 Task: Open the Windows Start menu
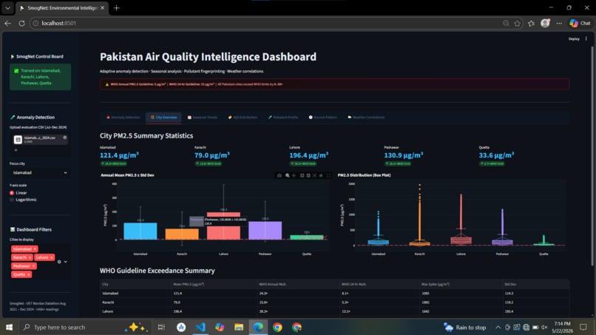tap(9, 327)
